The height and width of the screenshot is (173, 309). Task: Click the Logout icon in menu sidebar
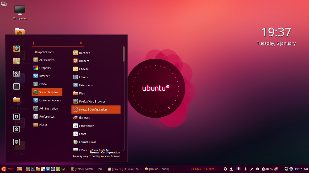17,129
